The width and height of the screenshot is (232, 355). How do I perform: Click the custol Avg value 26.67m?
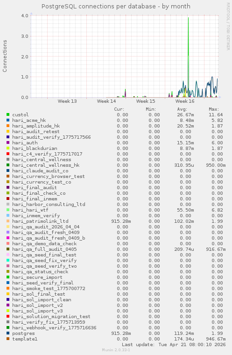point(185,115)
